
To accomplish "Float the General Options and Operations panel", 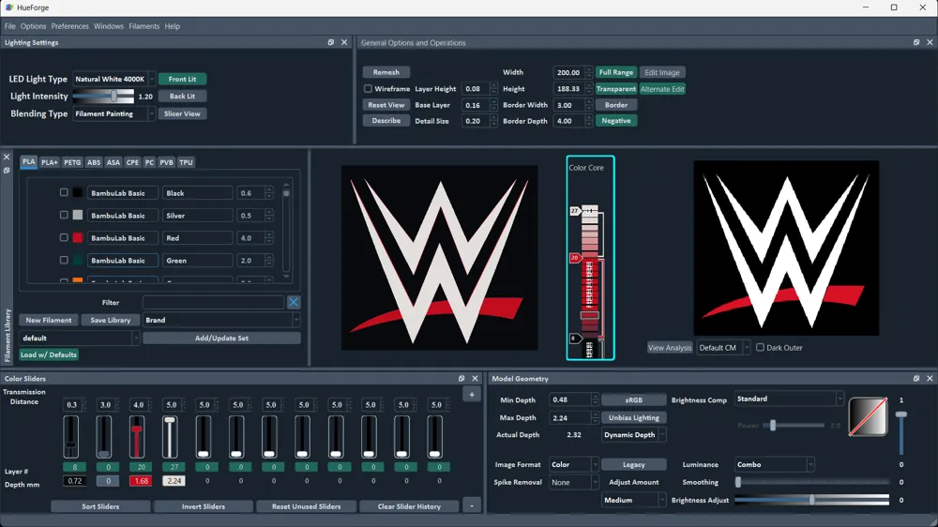I will coord(916,42).
